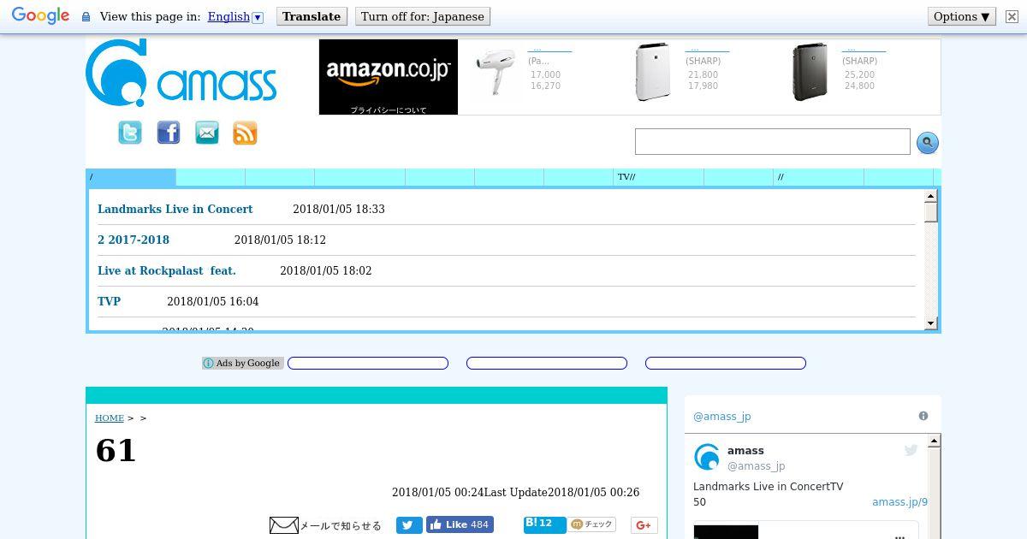The width and height of the screenshot is (1027, 539).
Task: Click the article title 61
Action: coord(116,451)
